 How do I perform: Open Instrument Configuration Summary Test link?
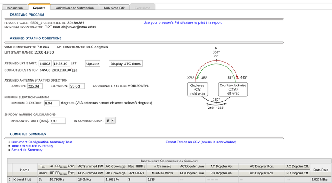click(41, 142)
